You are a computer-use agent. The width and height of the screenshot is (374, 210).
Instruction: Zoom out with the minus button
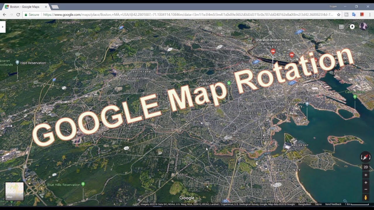(366, 190)
